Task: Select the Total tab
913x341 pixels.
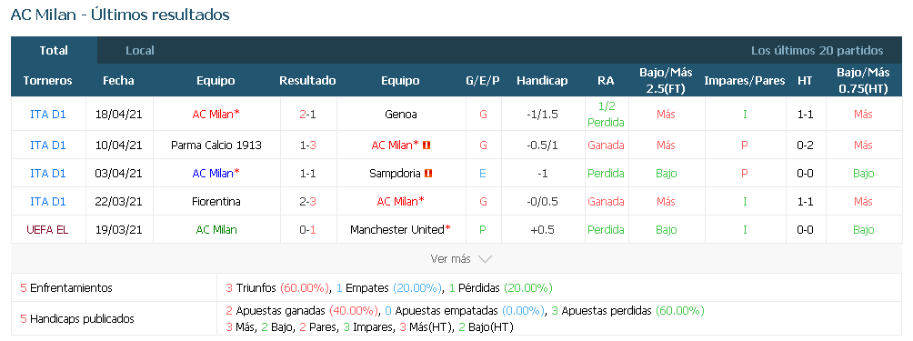Action: coord(54,51)
